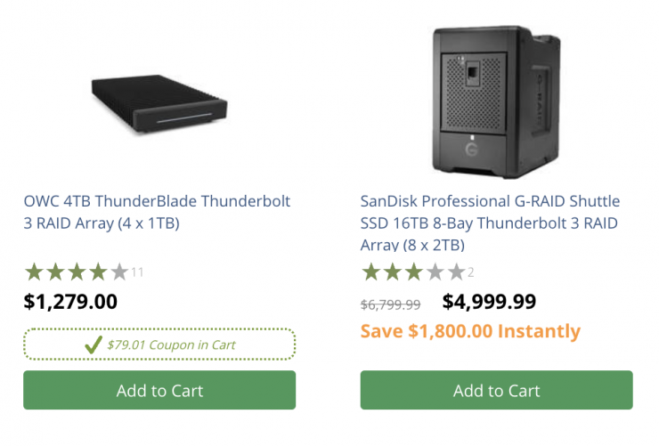Click third star of OWC ThunderBlade rating

[77, 272]
